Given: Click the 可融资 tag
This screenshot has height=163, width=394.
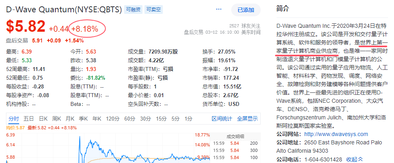Looking at the screenshot, I should tap(133, 10).
